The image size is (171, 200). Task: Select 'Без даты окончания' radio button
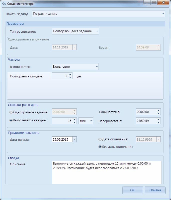click(100, 147)
